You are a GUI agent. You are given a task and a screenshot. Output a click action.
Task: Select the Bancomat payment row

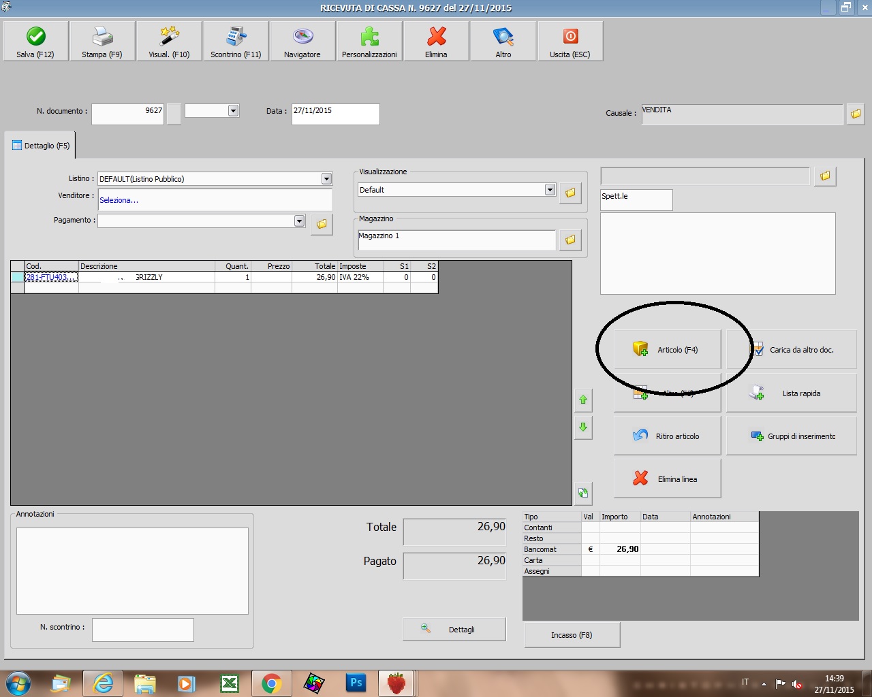tap(640, 549)
